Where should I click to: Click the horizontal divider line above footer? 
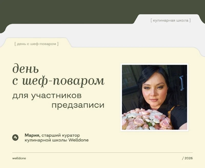[x=102, y=152]
